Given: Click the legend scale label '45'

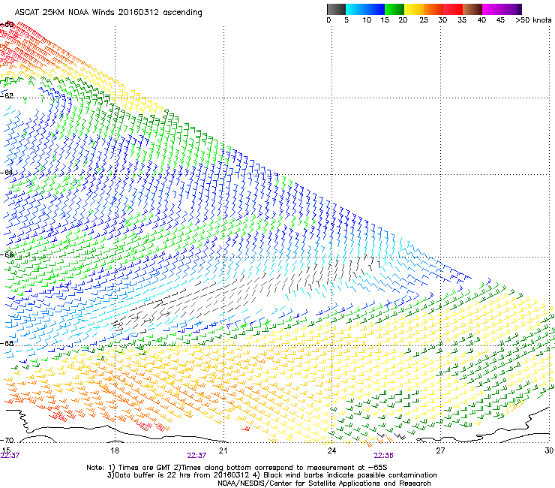Looking at the screenshot, I should 500,20.
